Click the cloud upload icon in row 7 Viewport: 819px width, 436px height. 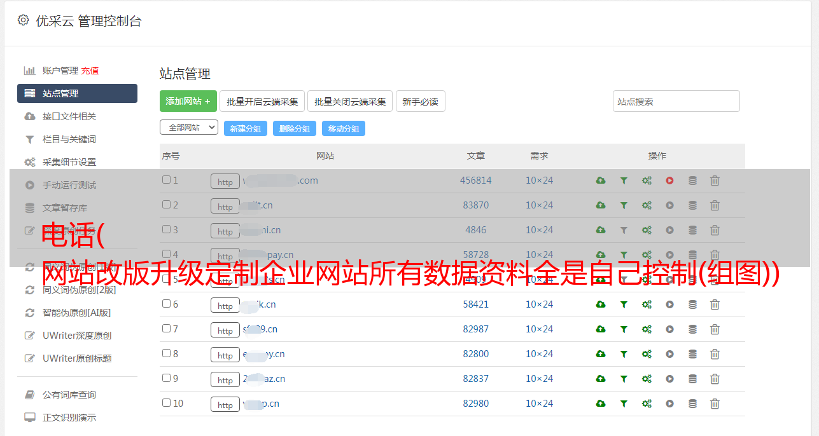601,329
